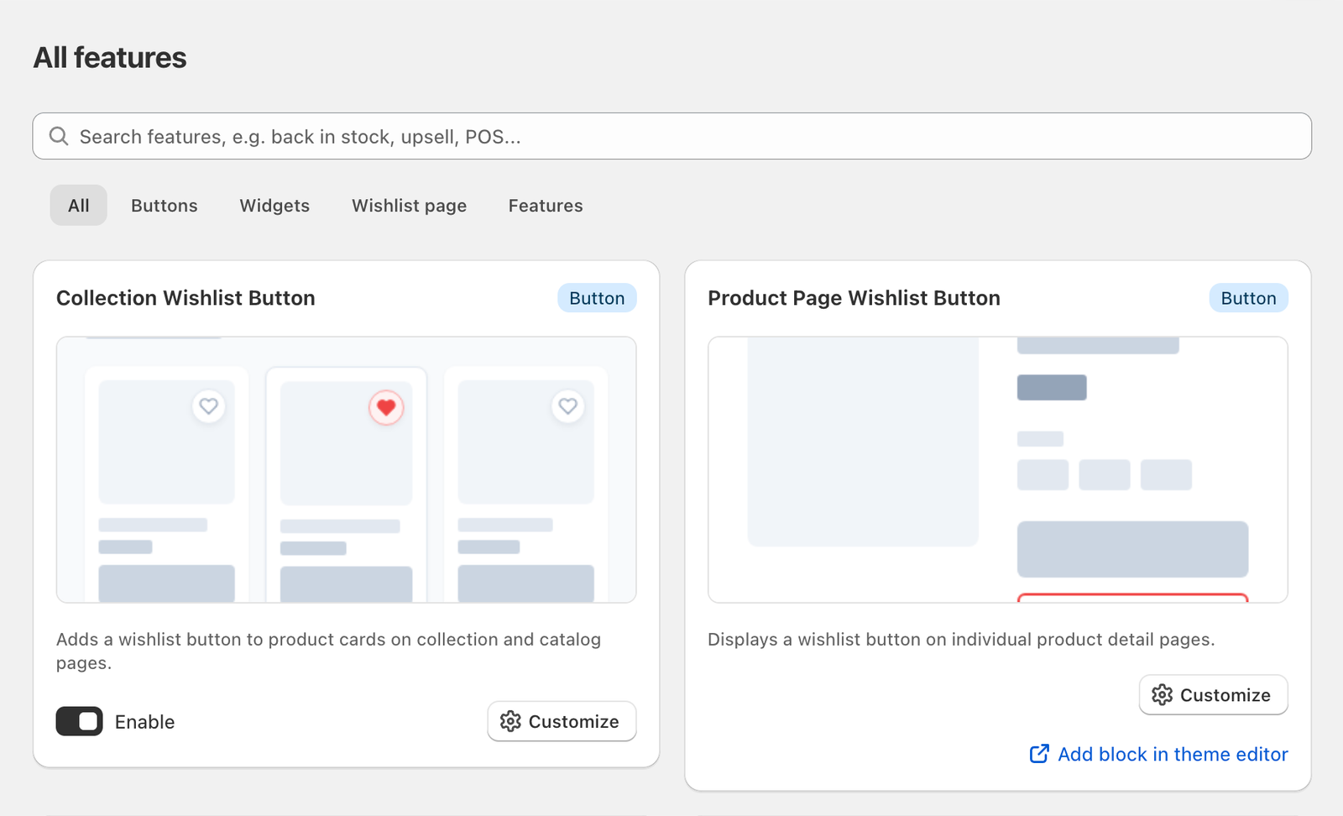Open the Features tab

point(546,206)
